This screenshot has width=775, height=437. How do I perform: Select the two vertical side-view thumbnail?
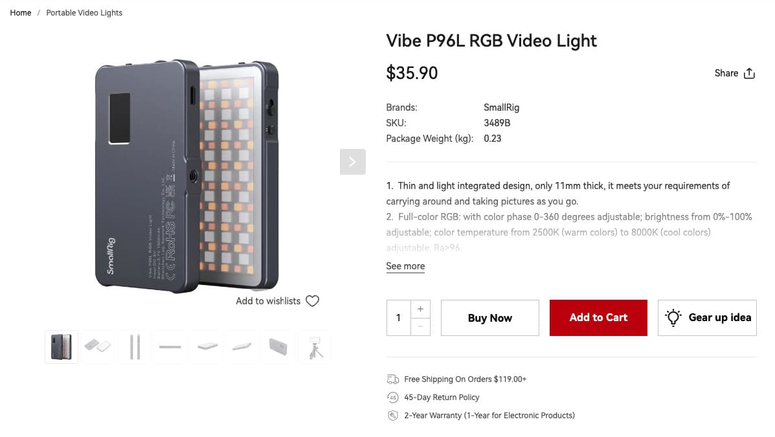134,347
